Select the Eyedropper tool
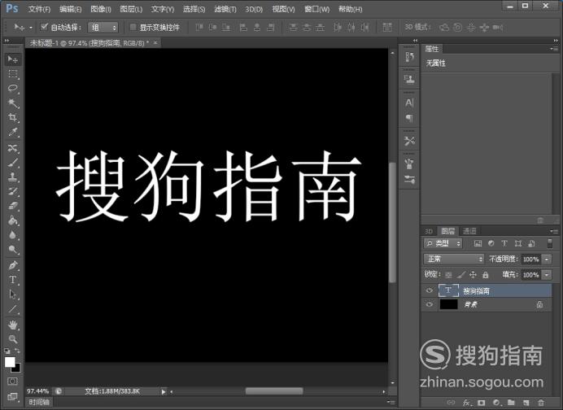Image resolution: width=563 pixels, height=410 pixels. (13, 132)
